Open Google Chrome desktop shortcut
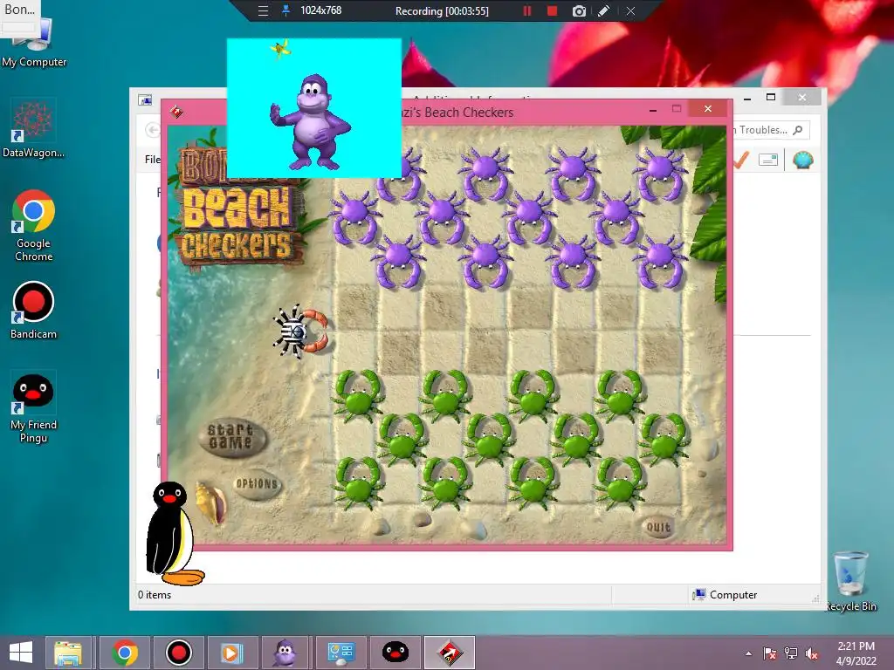Screen dimensions: 894x670 click(34, 226)
